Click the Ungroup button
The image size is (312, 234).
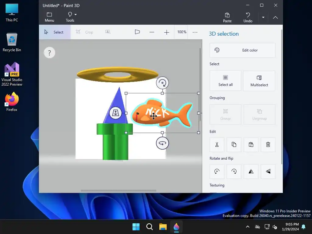(x=259, y=115)
